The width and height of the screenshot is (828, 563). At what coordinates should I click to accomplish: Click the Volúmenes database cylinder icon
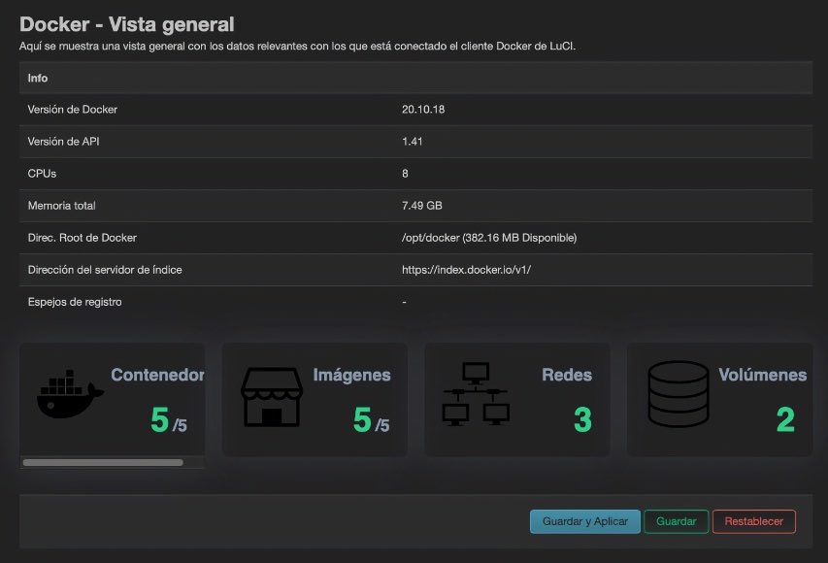[679, 394]
